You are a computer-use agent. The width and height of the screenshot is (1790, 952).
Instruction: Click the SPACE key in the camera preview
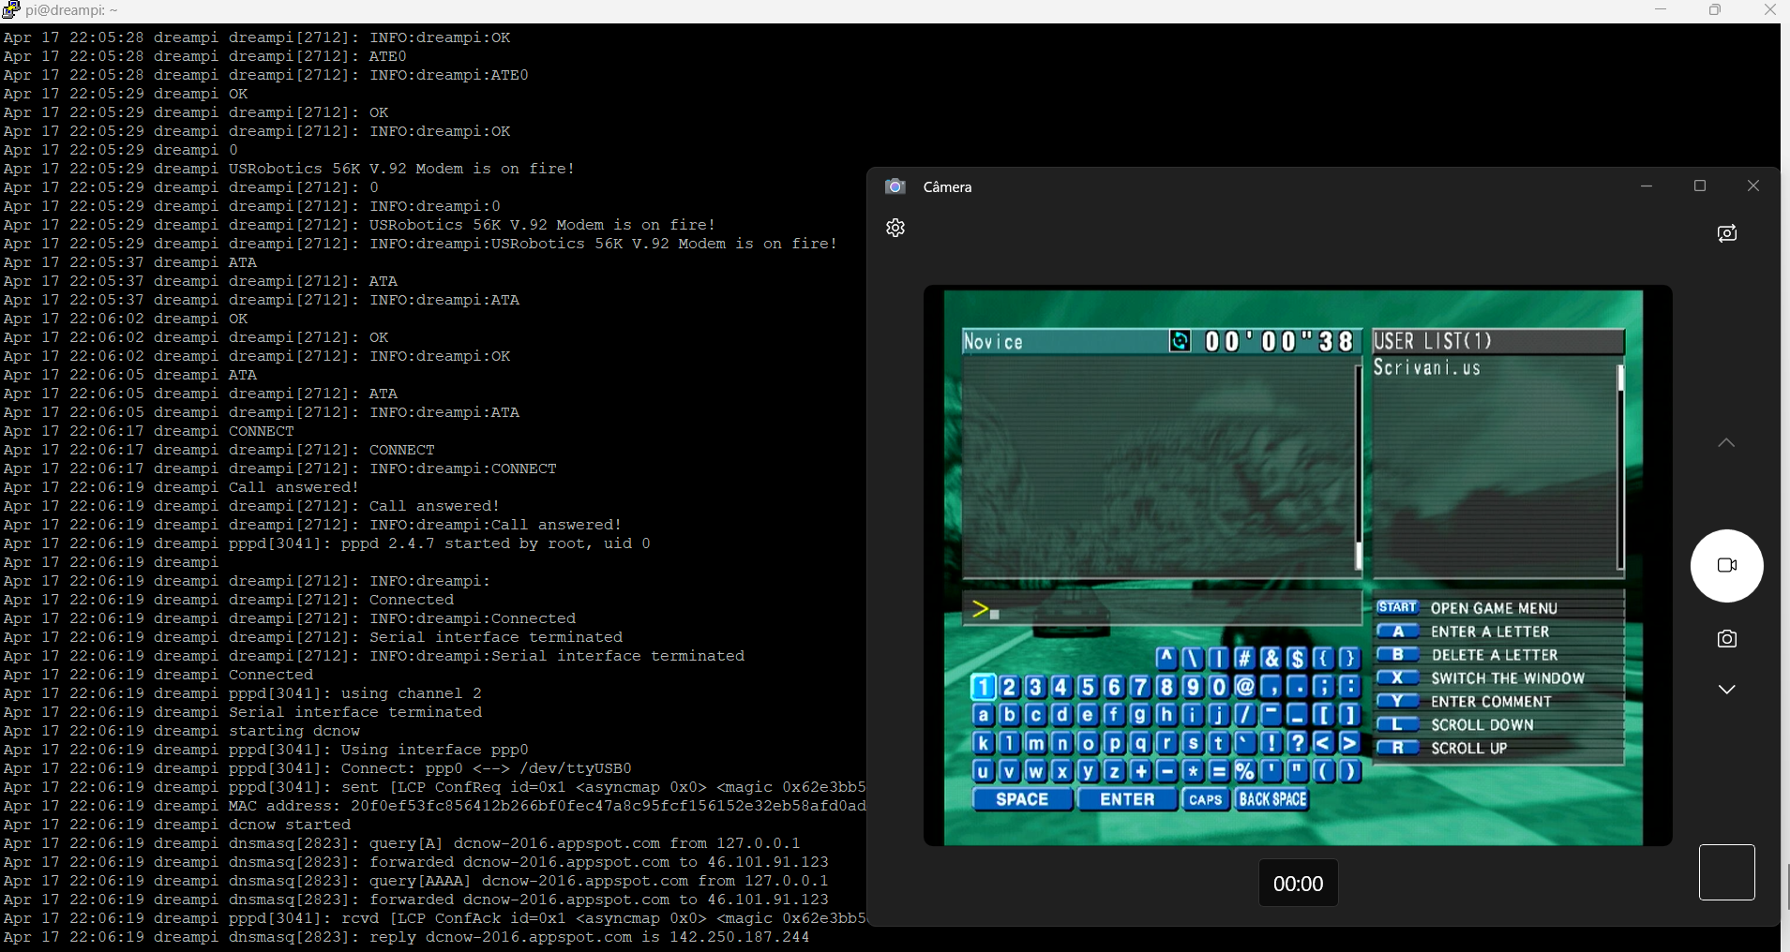(x=1022, y=799)
